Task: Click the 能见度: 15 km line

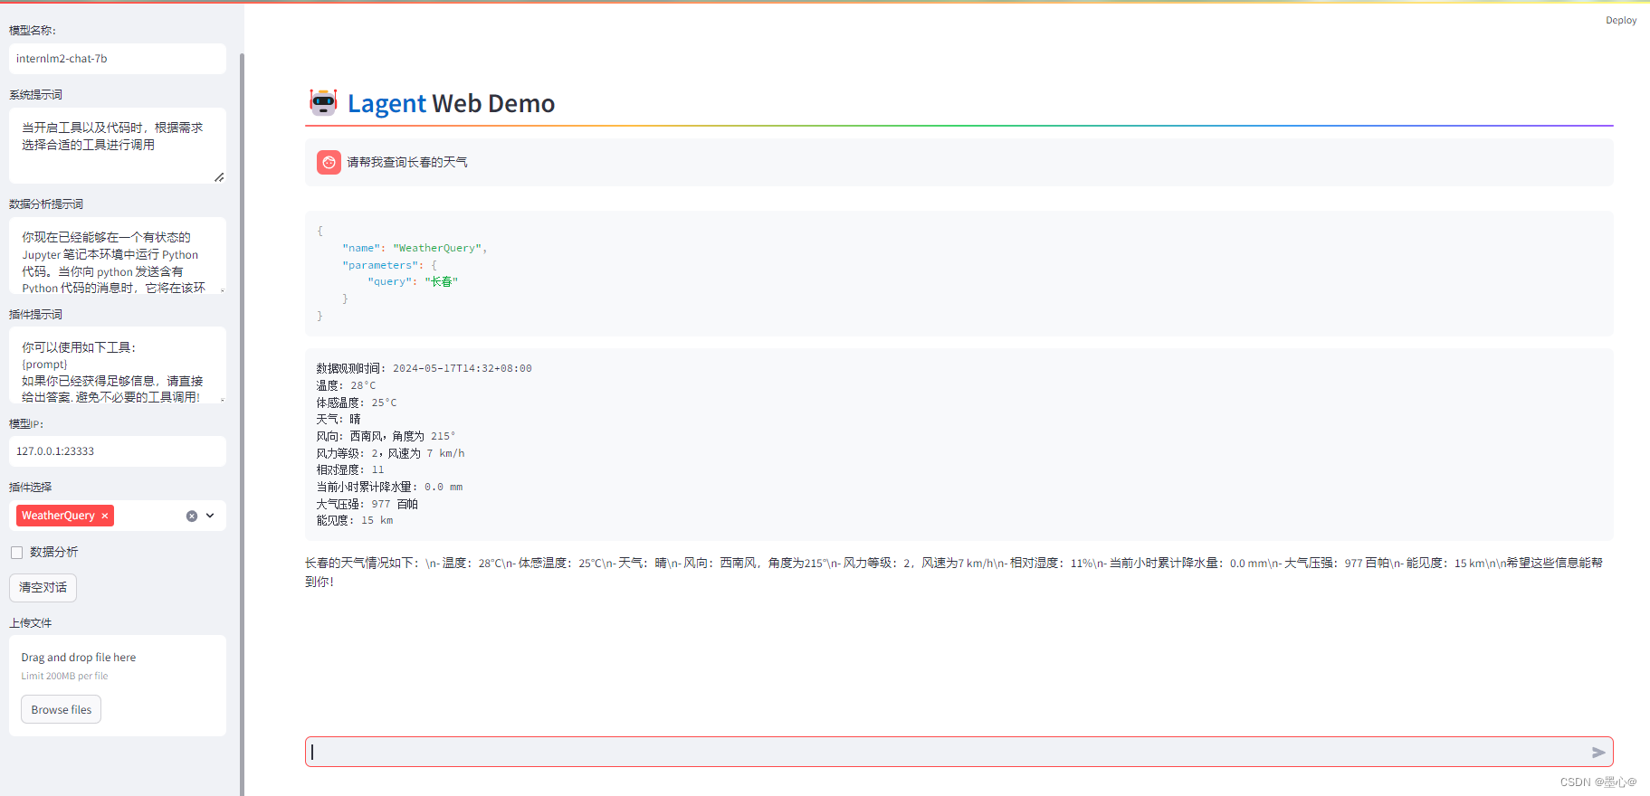Action: (x=355, y=520)
